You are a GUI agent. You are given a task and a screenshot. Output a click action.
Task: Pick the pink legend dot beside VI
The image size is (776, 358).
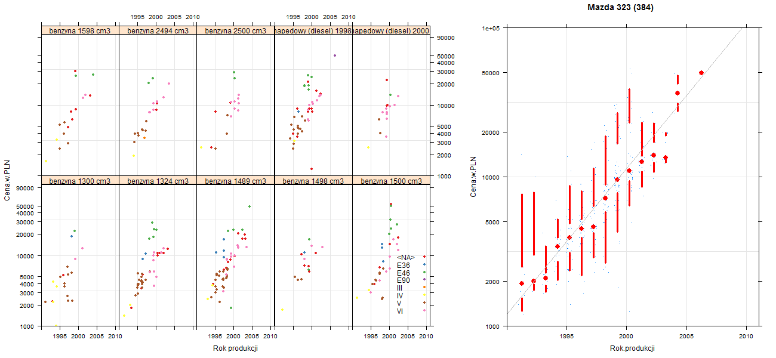click(424, 311)
